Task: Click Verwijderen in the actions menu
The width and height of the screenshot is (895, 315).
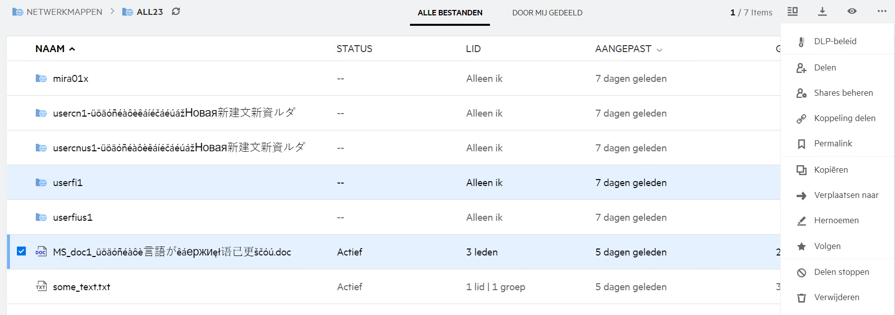Action: pyautogui.click(x=836, y=297)
